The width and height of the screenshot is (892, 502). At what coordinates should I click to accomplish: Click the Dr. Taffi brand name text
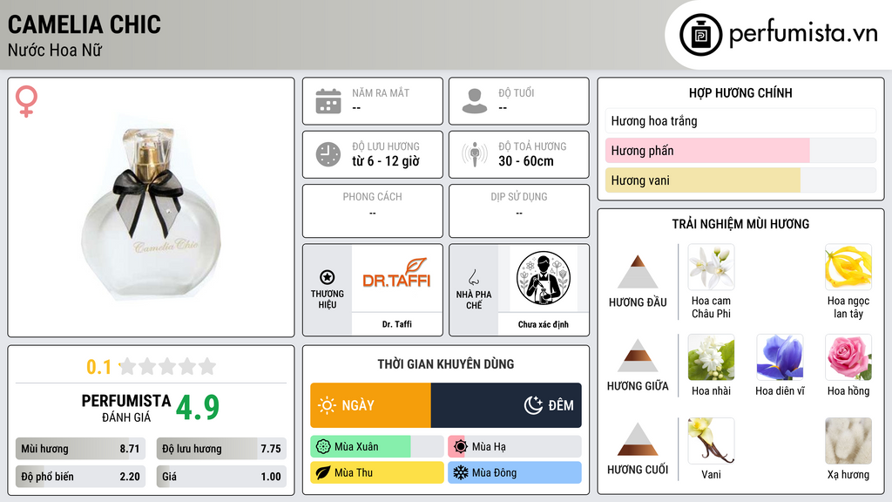[397, 324]
